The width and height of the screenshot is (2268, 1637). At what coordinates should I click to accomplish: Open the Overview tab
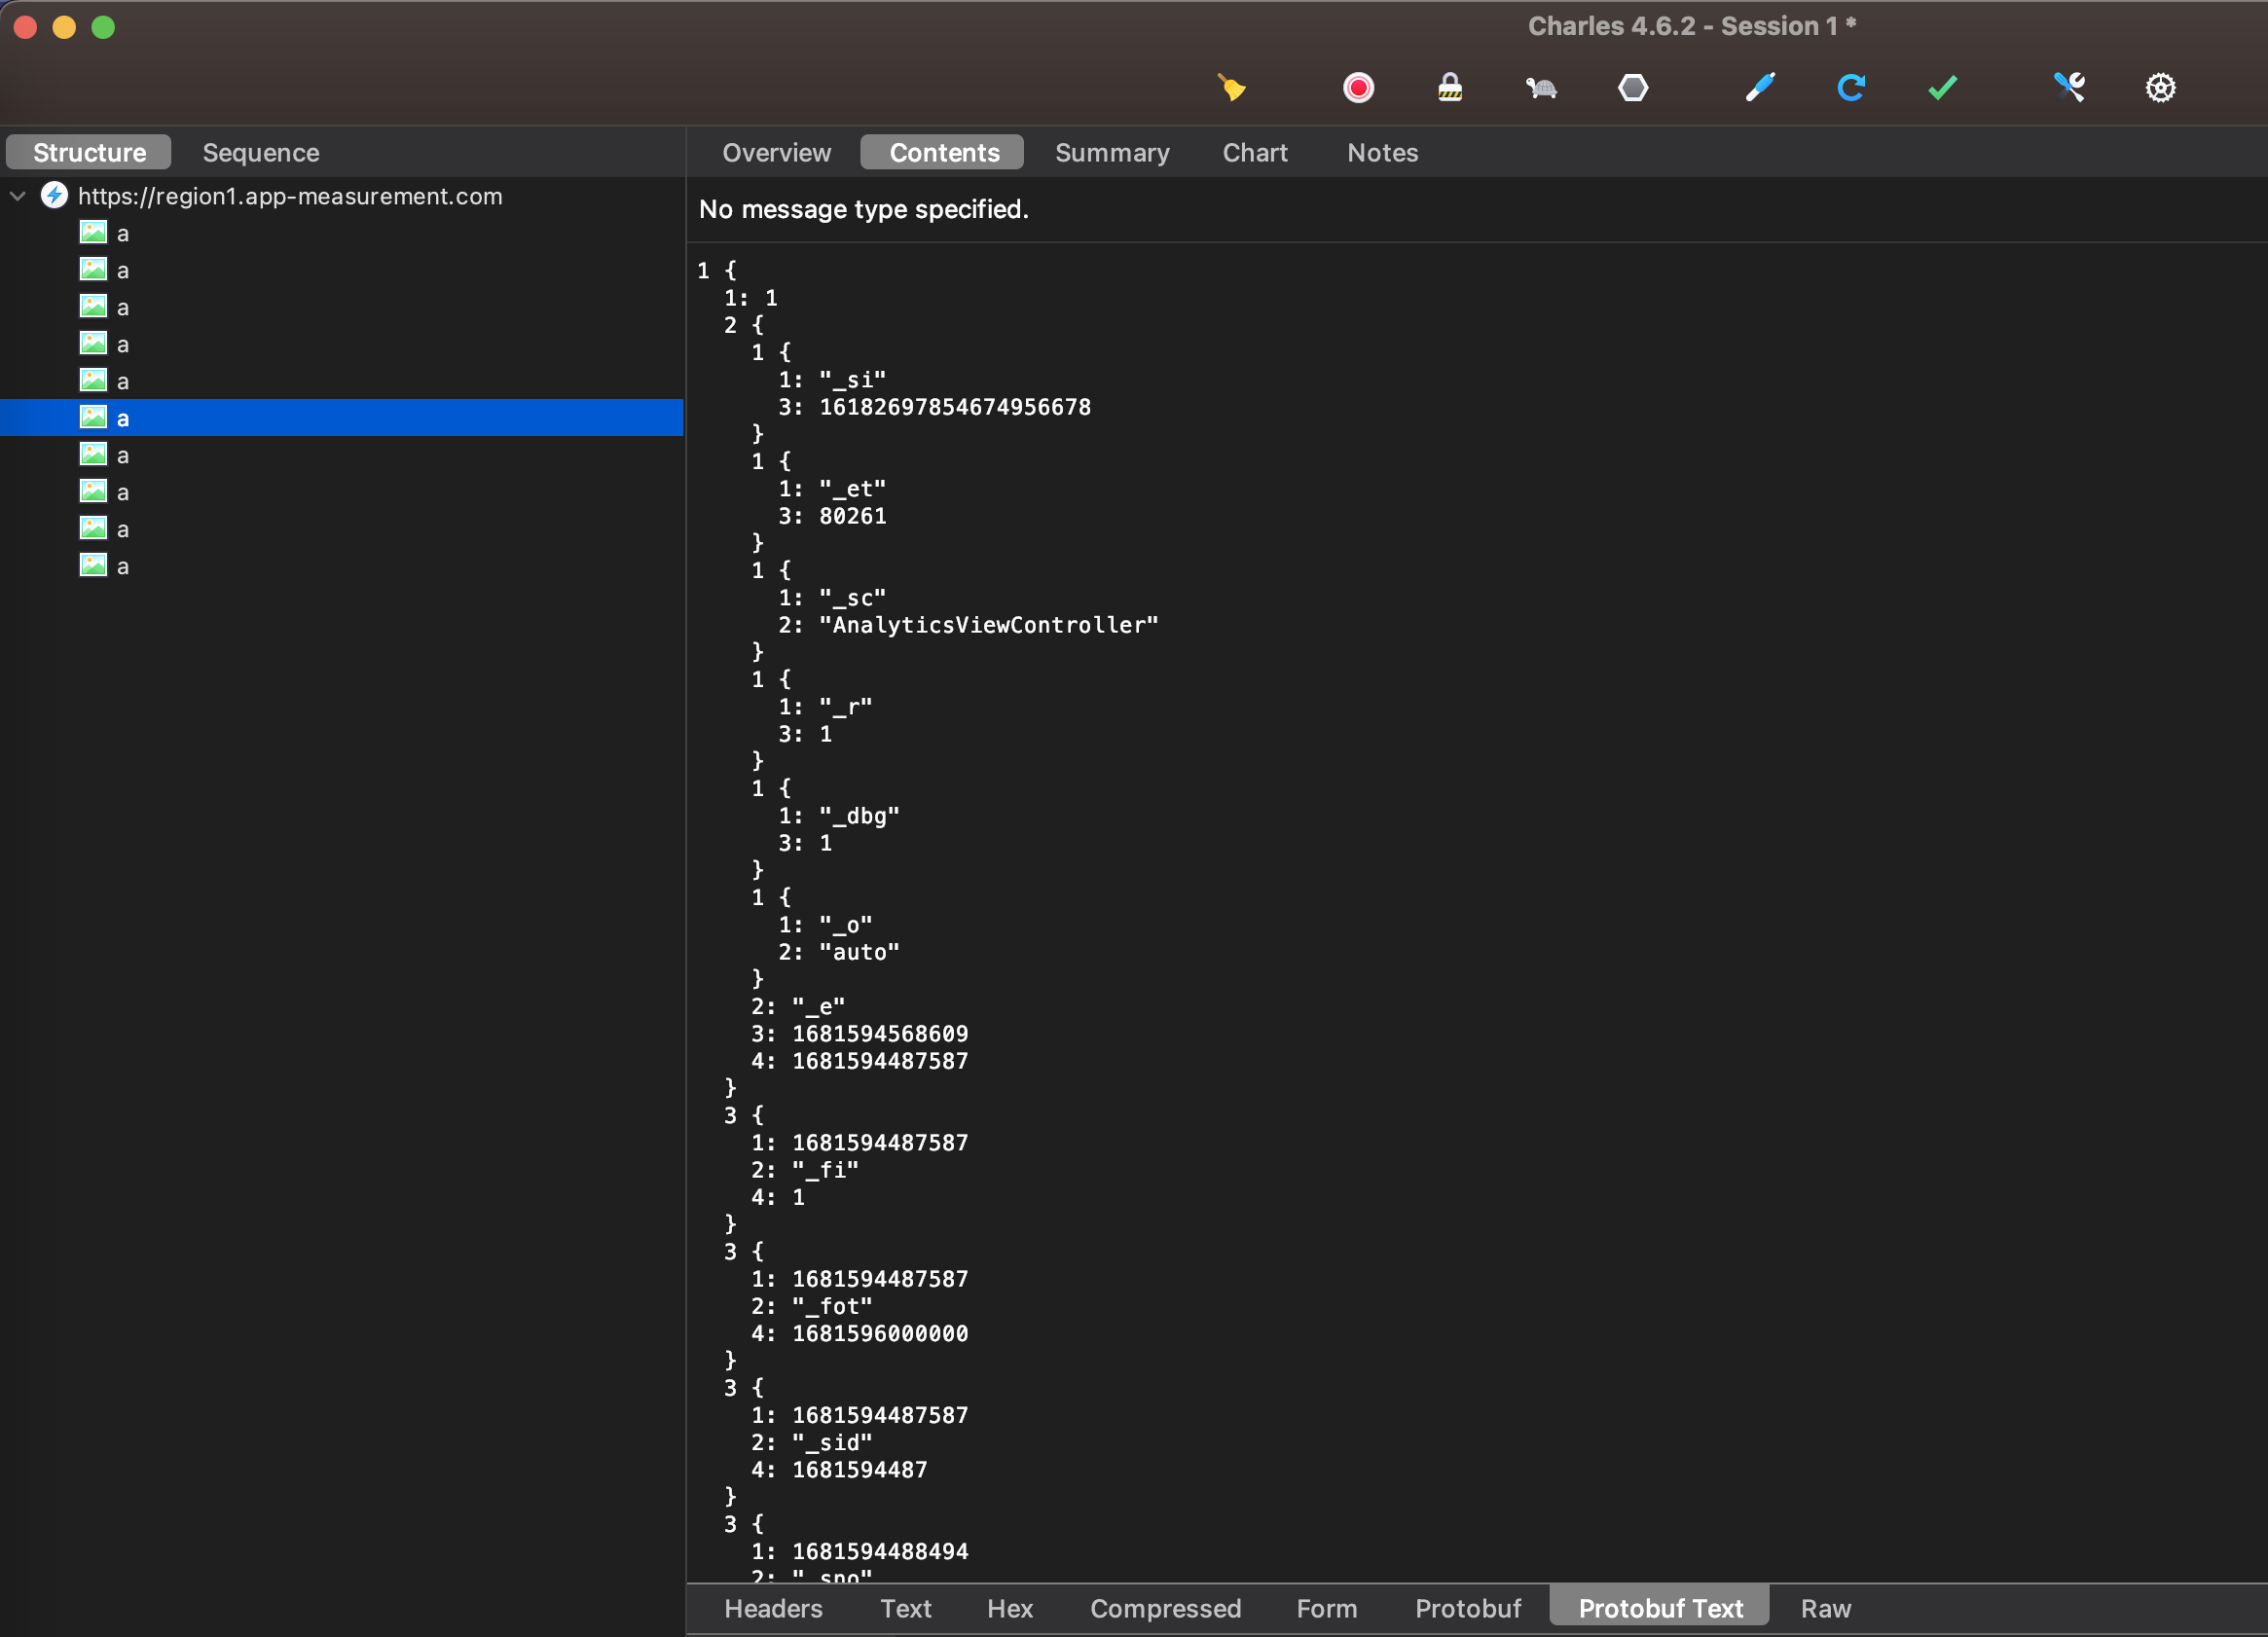pyautogui.click(x=776, y=152)
